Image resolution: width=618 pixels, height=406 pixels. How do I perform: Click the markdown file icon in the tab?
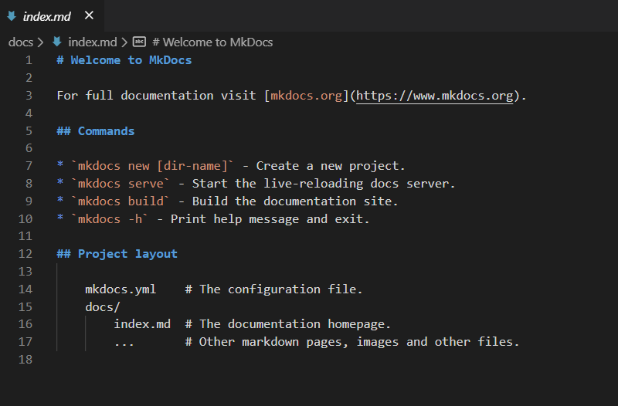[12, 15]
